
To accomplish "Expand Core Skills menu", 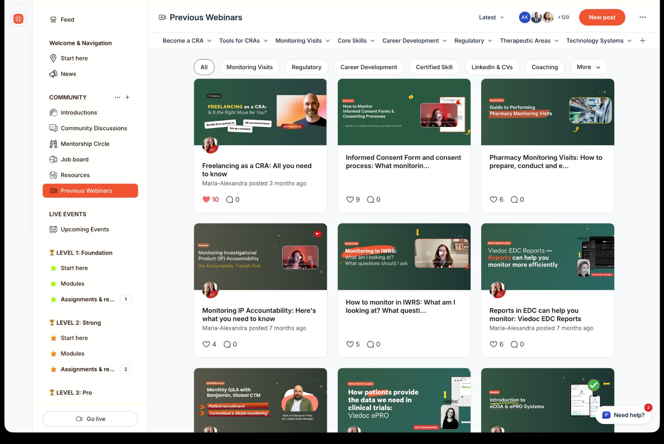I will point(356,41).
